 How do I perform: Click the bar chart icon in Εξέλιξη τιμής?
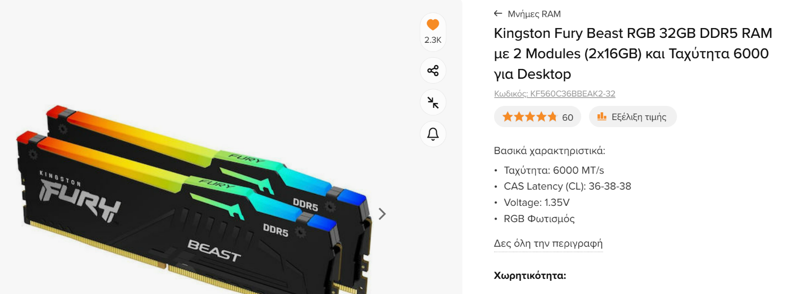point(602,117)
